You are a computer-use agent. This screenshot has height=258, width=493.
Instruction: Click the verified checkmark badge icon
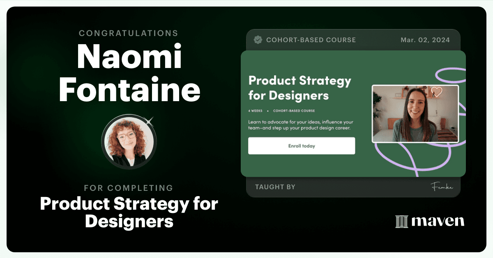pos(258,40)
